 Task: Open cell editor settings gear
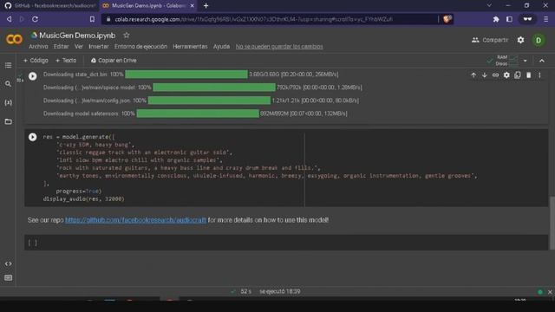(506, 75)
